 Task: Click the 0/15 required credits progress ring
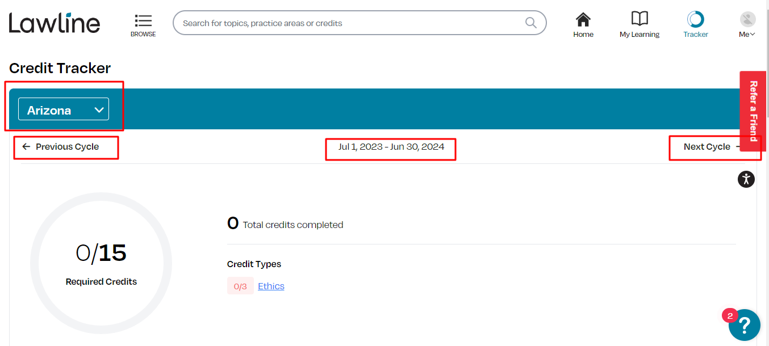(101, 263)
